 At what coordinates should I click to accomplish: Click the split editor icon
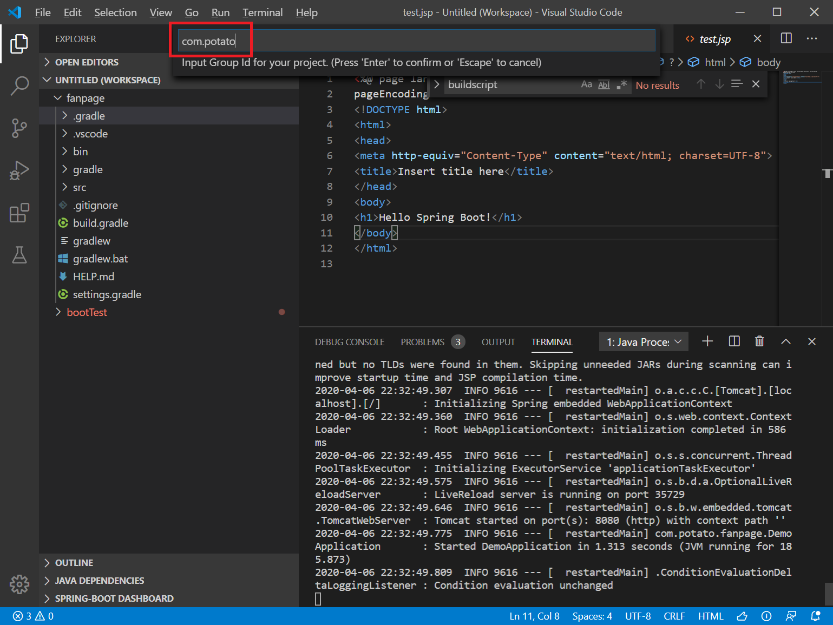point(786,38)
